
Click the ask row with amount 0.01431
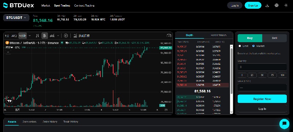coord(203,68)
